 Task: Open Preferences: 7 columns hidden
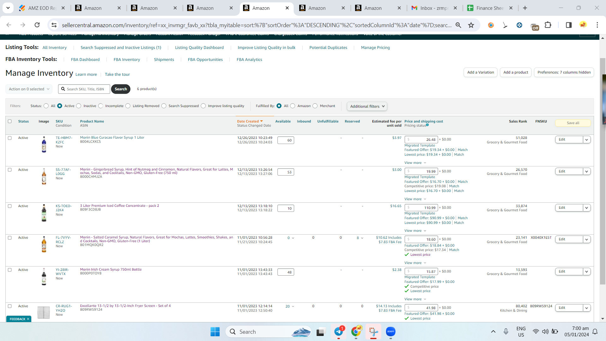[564, 72]
